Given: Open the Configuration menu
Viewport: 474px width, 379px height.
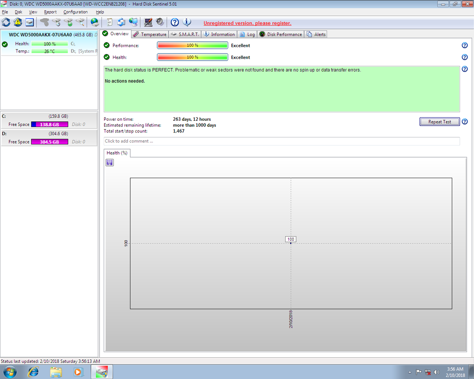Looking at the screenshot, I should pos(75,12).
